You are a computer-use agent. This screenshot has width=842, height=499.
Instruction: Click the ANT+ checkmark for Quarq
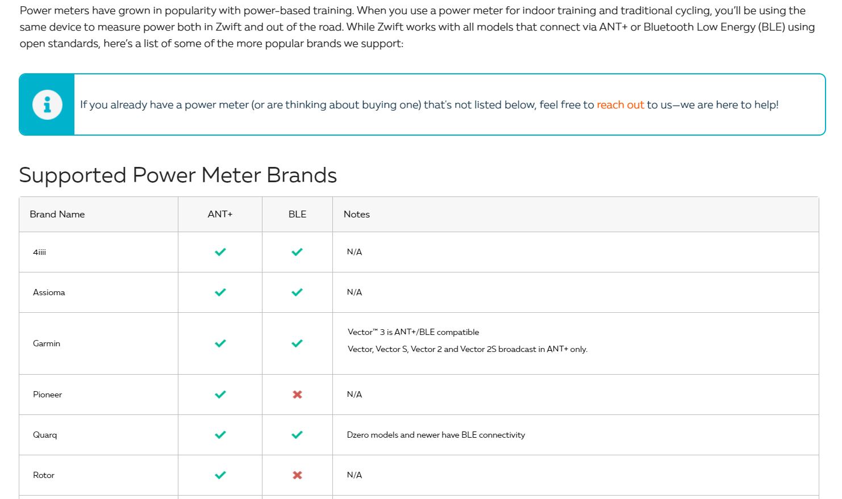[x=220, y=435]
